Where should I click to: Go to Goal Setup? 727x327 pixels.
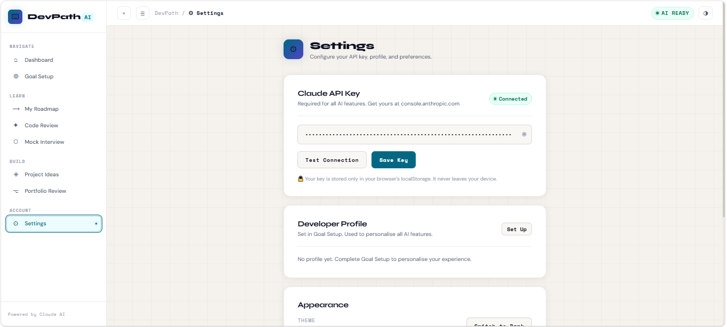tap(53, 76)
